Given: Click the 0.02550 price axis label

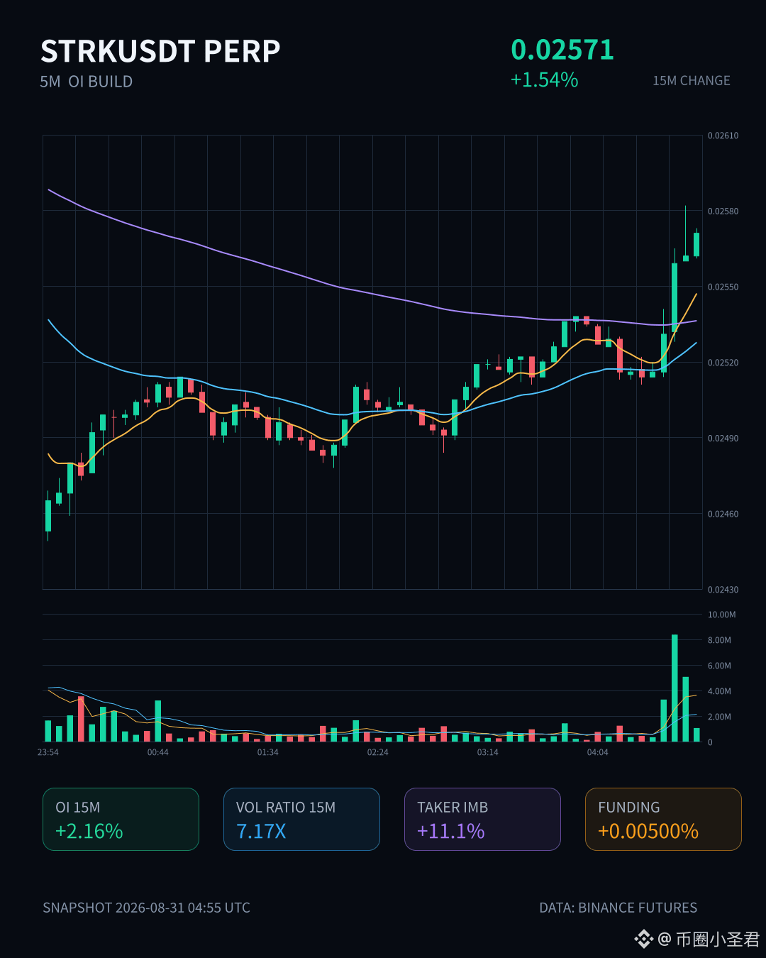Looking at the screenshot, I should 723,287.
